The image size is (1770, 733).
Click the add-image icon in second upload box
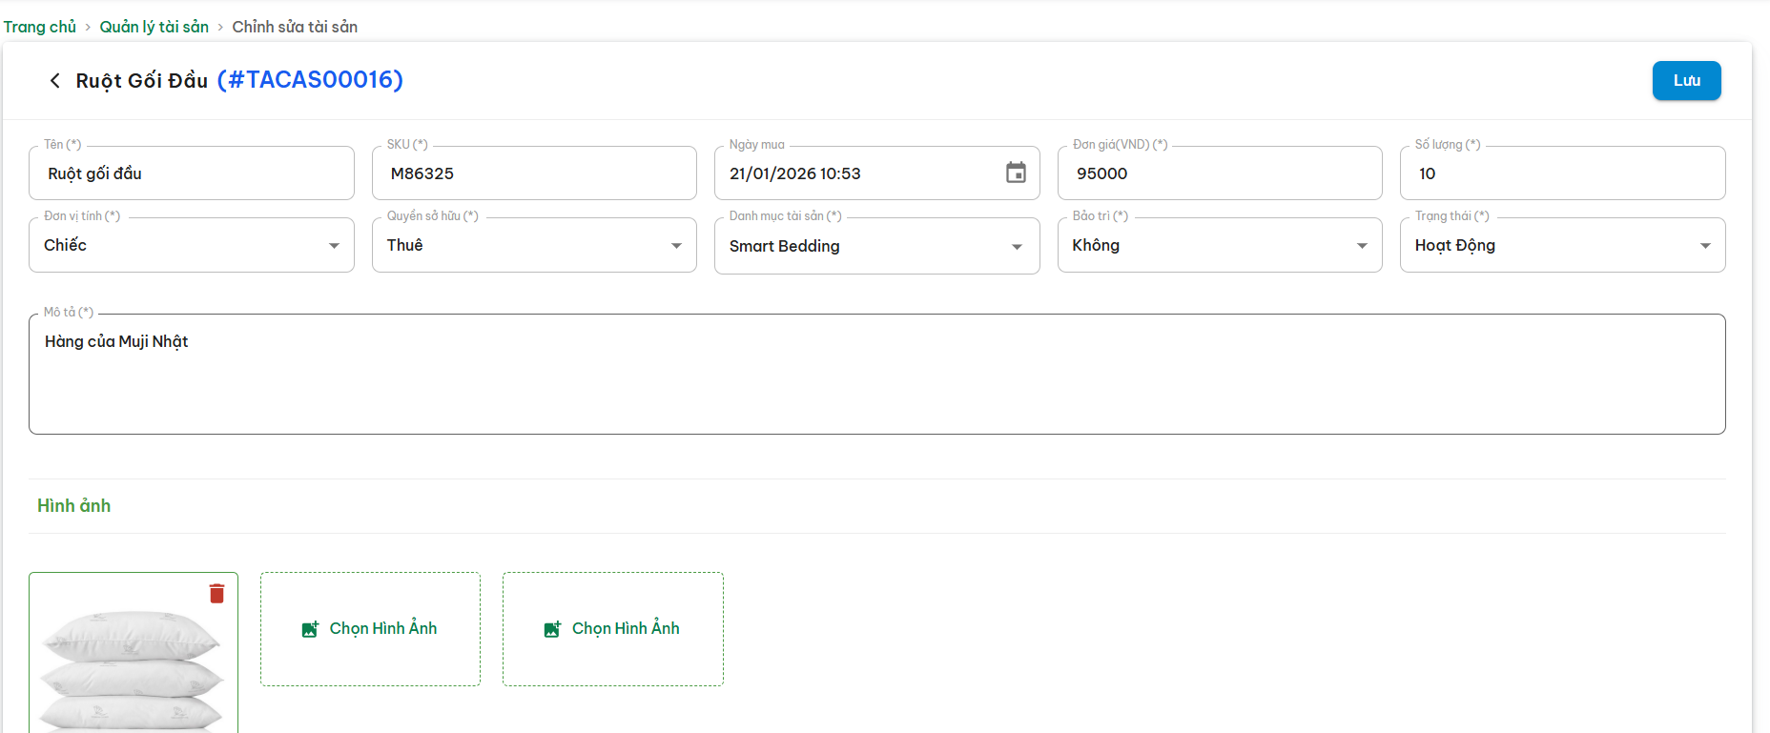(552, 629)
